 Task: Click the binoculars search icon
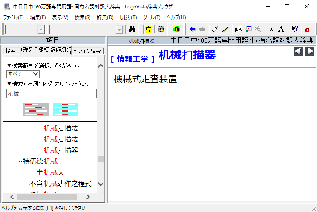(132, 29)
